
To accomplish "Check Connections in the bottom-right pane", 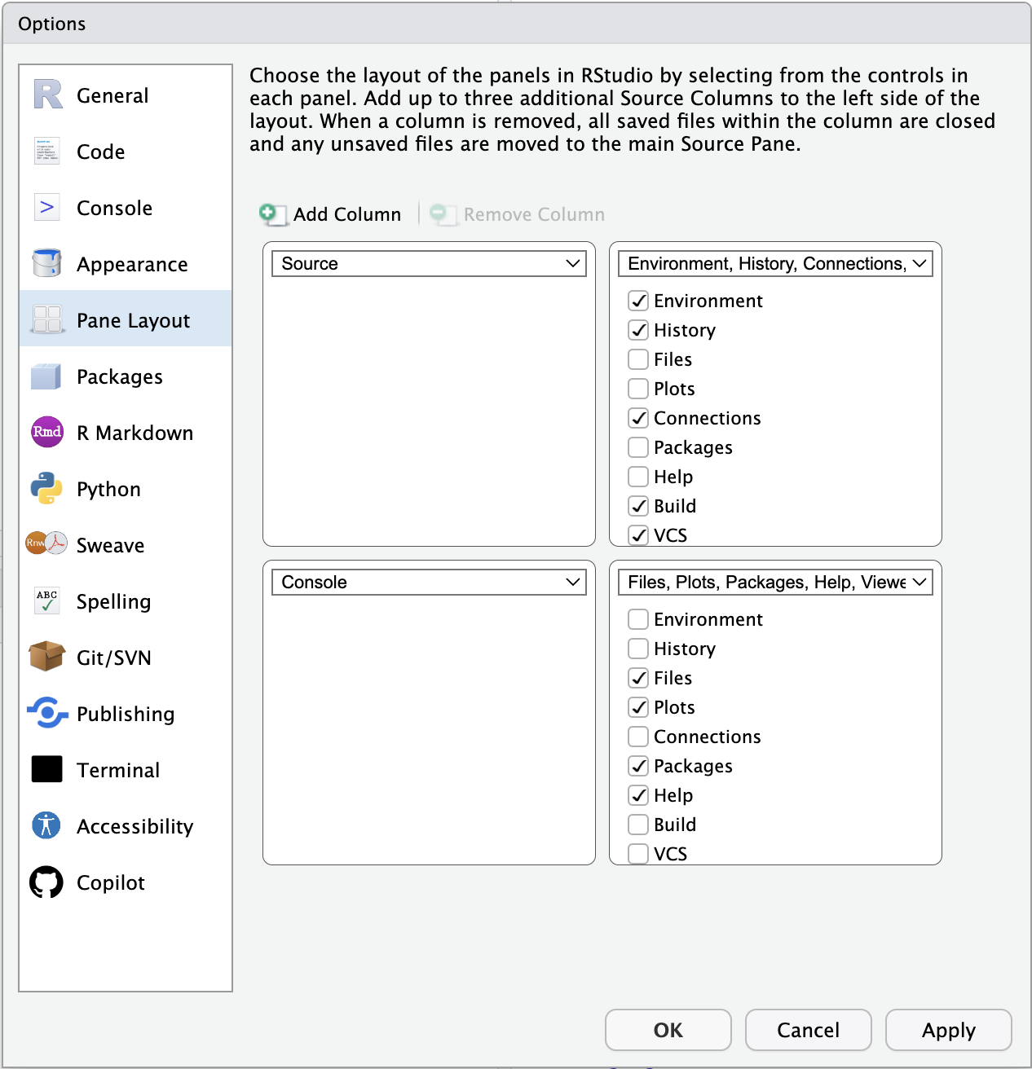I will click(x=638, y=737).
